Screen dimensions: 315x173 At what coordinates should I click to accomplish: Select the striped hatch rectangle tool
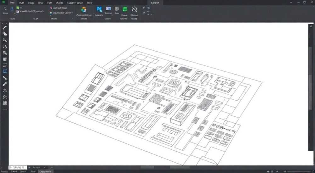5,59
